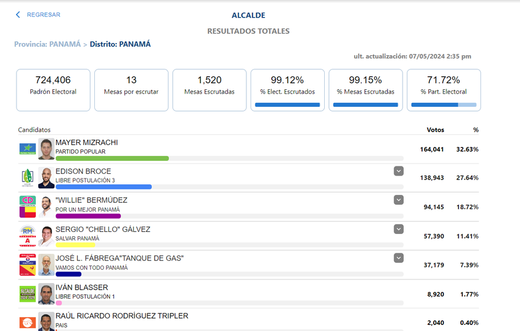Click the Partido Popular party logo

click(x=27, y=149)
